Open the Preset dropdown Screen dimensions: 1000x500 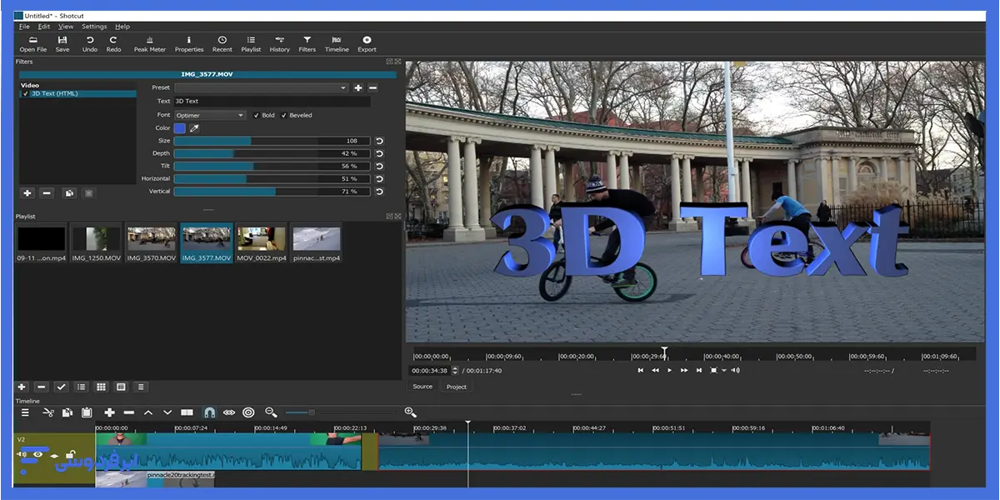coord(261,87)
